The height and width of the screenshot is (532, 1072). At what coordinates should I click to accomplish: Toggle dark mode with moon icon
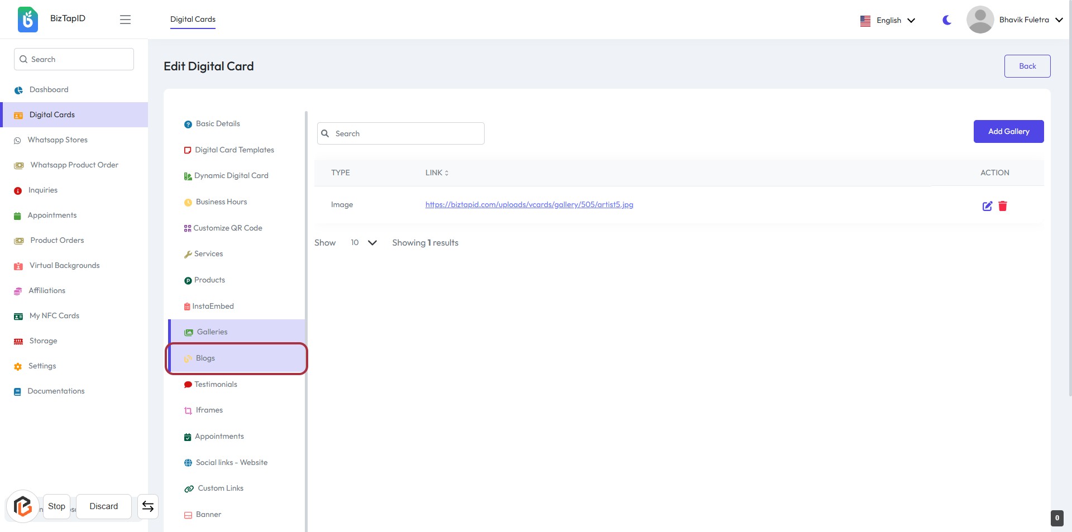point(947,20)
